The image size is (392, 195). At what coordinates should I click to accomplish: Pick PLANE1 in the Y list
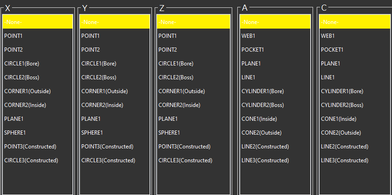pyautogui.click(x=91, y=119)
